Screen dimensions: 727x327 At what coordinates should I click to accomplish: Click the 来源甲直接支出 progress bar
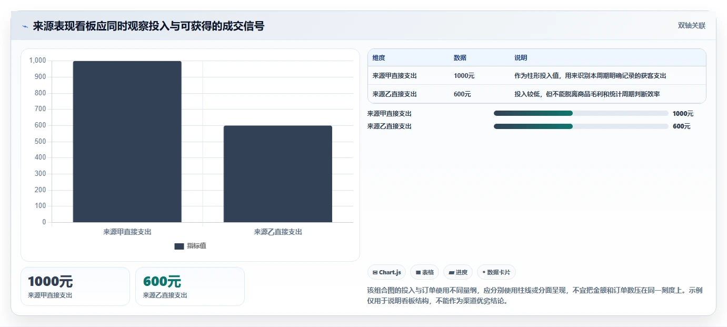click(x=581, y=113)
